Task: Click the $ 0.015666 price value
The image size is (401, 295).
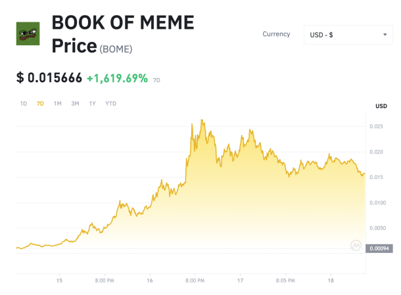Action: coord(49,78)
